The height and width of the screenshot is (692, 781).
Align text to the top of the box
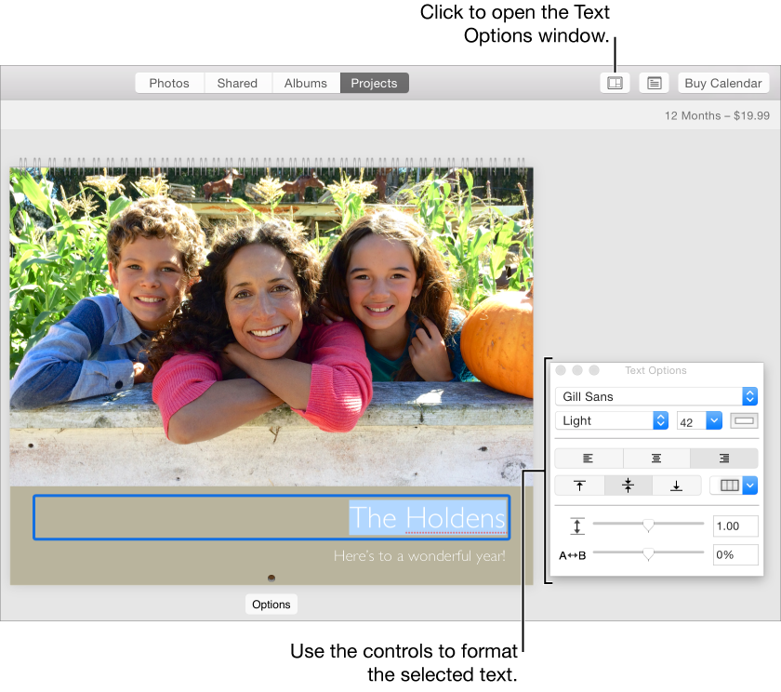(x=579, y=485)
